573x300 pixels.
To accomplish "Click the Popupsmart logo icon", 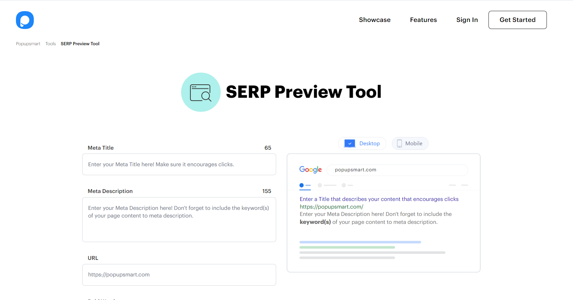I will click(25, 20).
